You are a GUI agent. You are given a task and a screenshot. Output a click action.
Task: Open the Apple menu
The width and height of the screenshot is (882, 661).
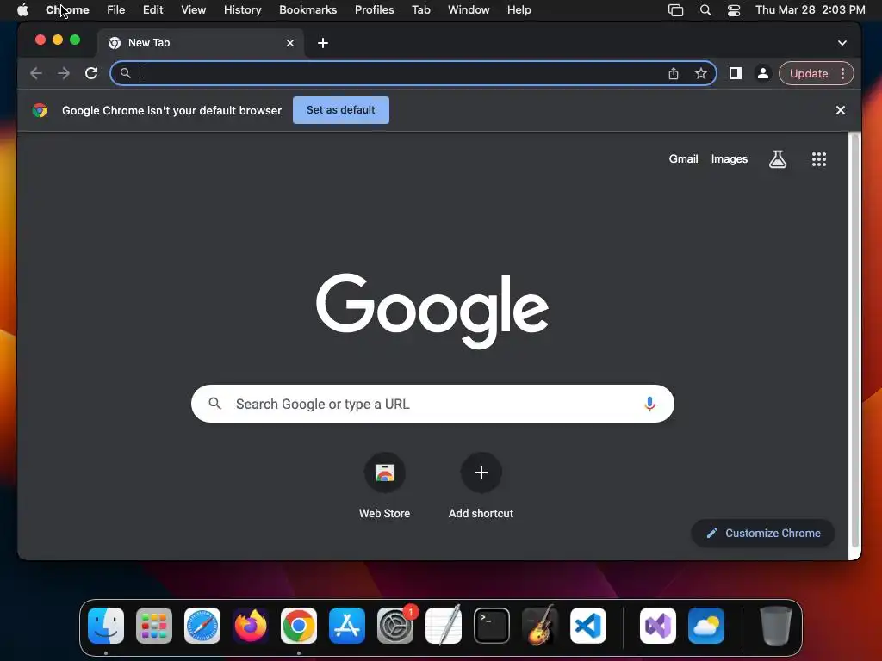click(22, 9)
